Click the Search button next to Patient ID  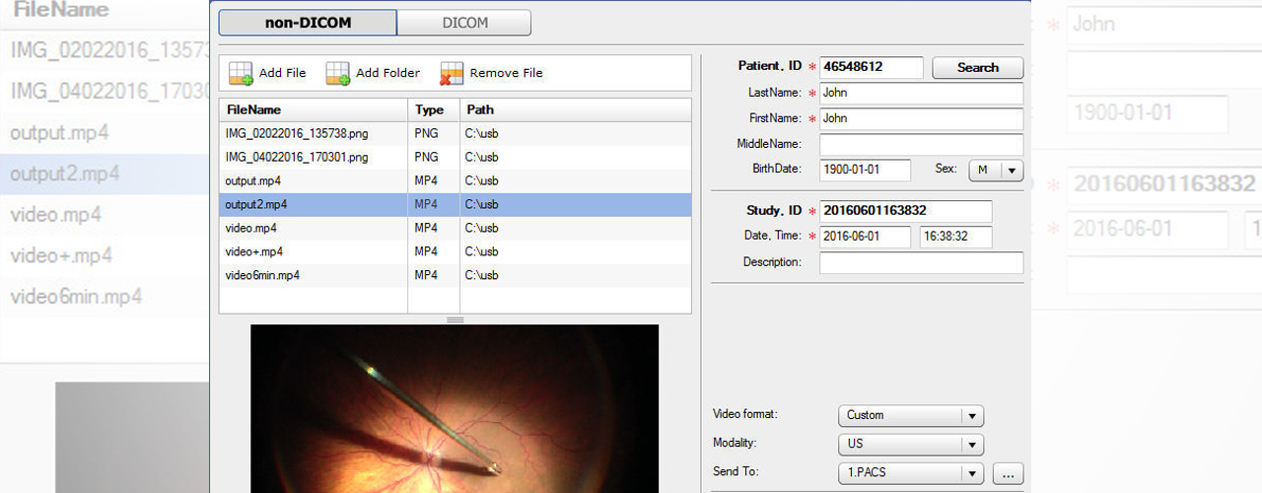pyautogui.click(x=977, y=68)
